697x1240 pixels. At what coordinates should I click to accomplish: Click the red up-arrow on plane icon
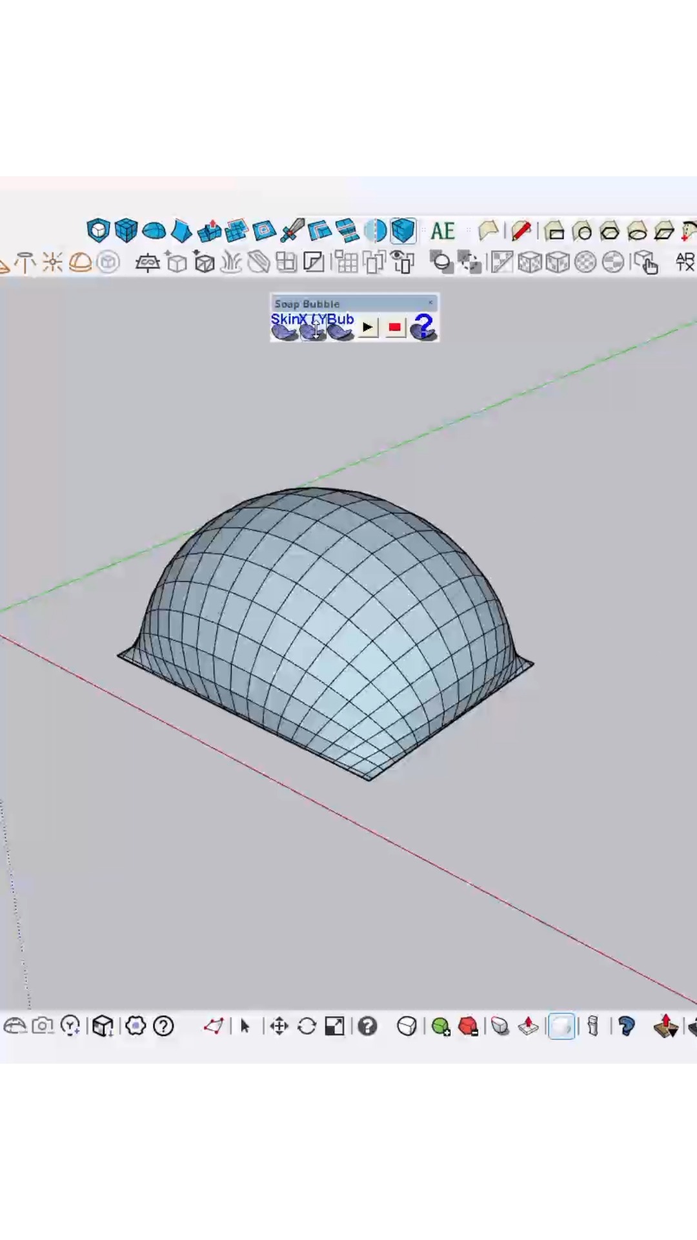529,1026
